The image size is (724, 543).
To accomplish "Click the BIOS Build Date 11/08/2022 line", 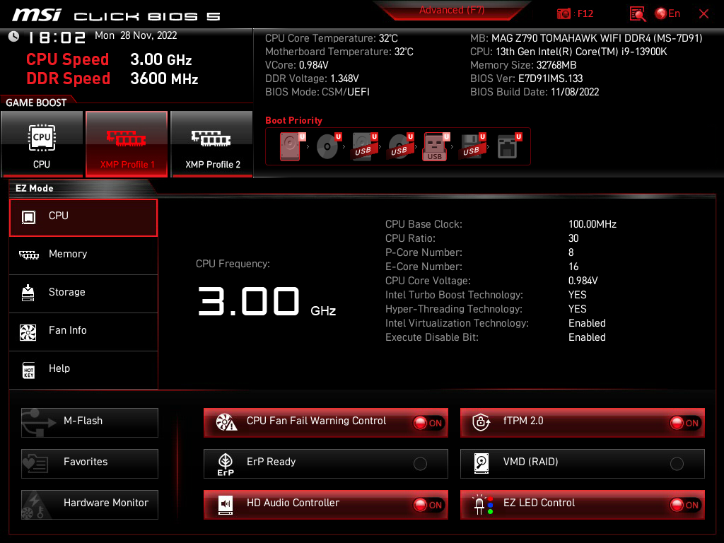I will pos(535,92).
